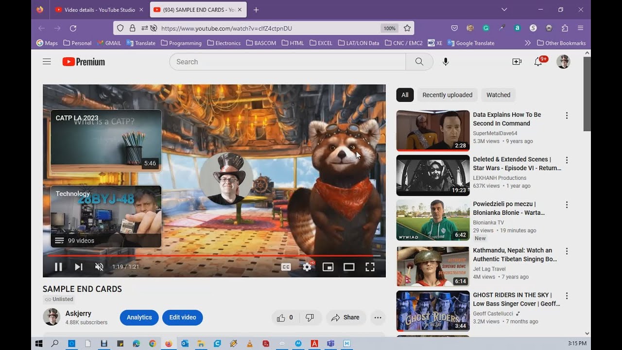Click the search magnifier button
The height and width of the screenshot is (350, 622).
click(419, 62)
